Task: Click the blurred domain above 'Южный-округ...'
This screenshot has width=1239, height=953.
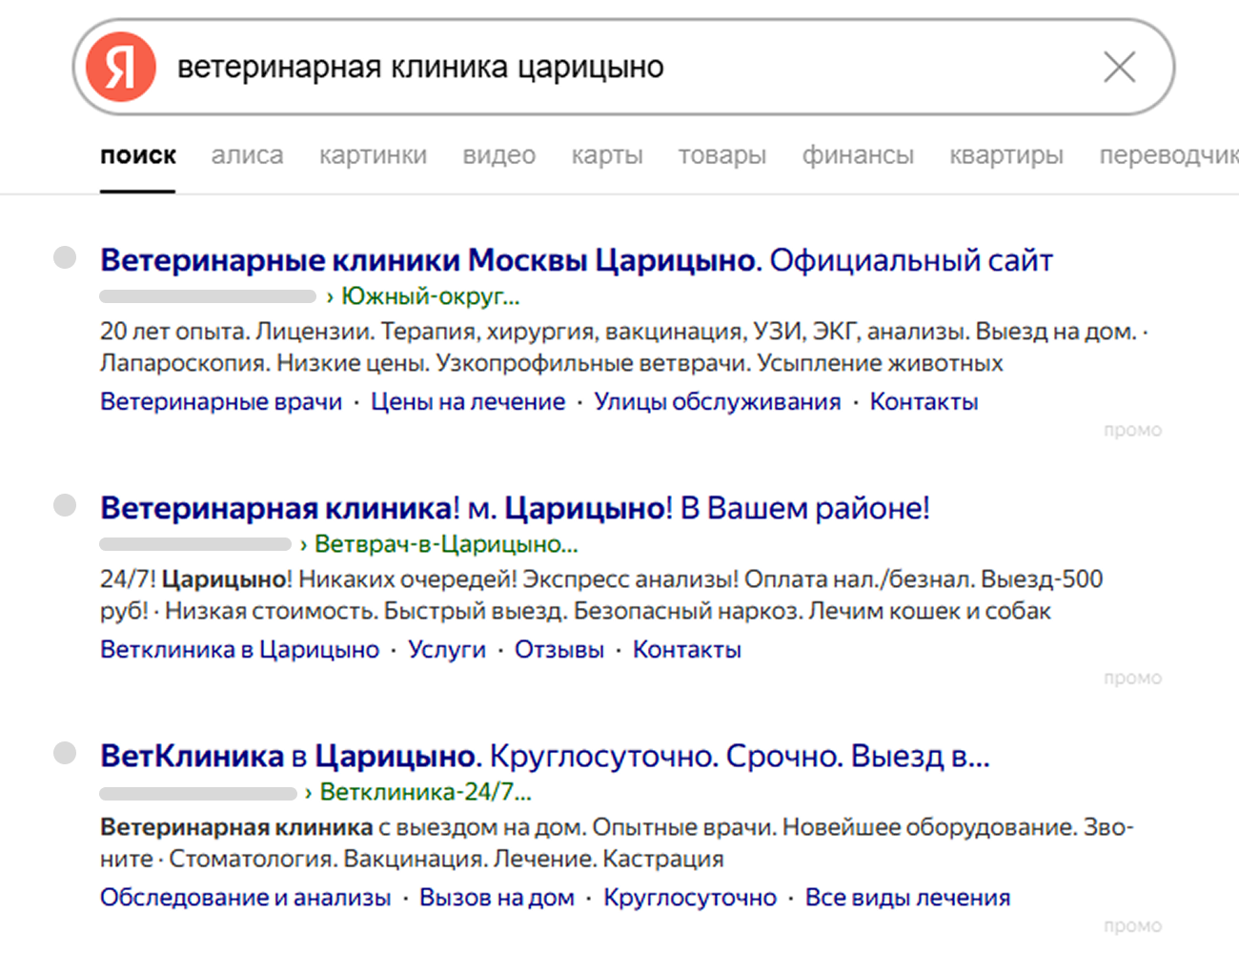Action: pyautogui.click(x=208, y=296)
